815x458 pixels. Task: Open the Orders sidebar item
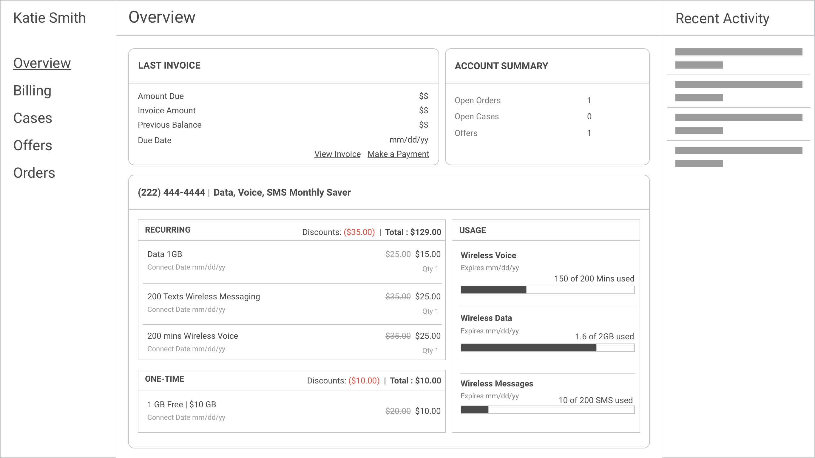(x=34, y=173)
